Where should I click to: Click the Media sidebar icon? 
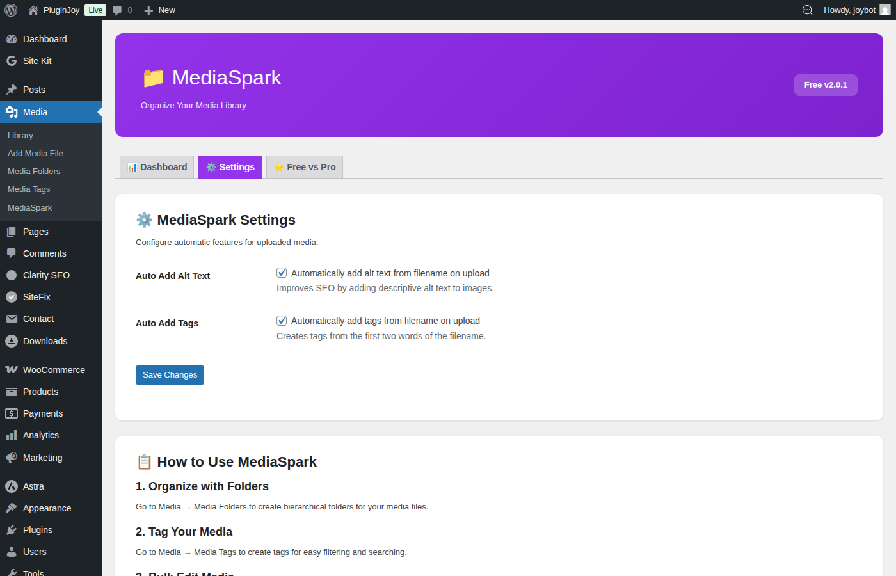tap(11, 111)
